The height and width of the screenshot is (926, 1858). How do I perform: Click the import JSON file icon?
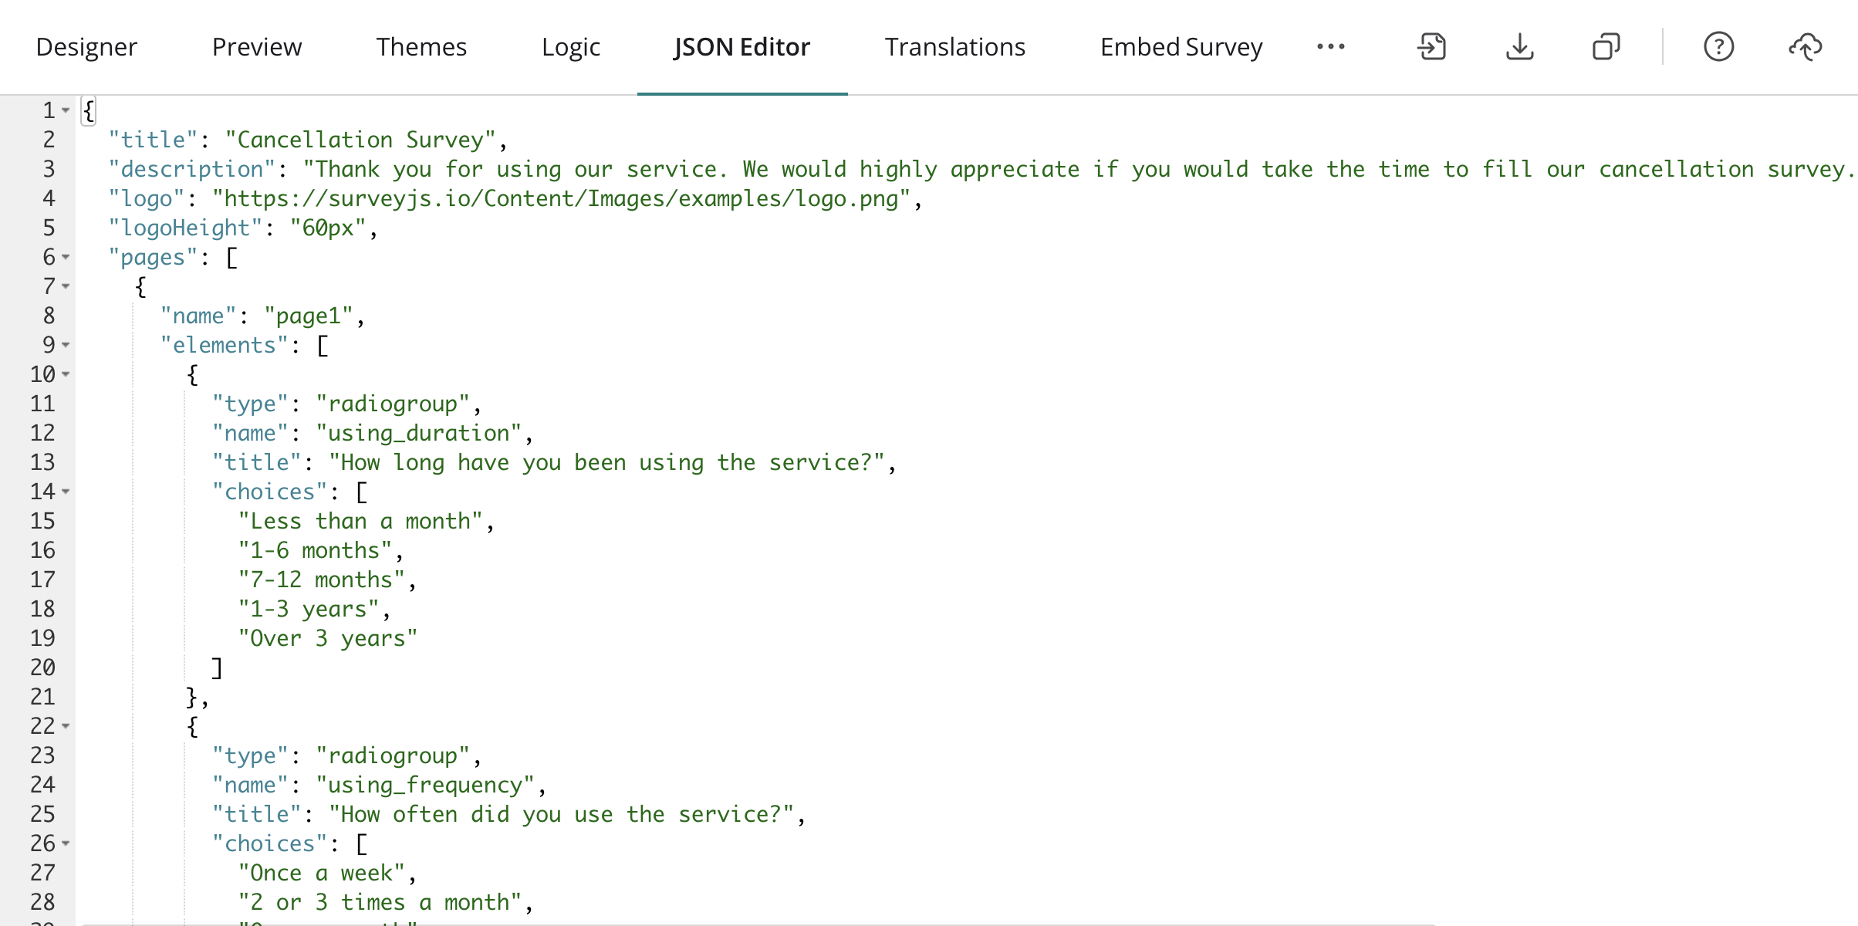pos(1432,47)
